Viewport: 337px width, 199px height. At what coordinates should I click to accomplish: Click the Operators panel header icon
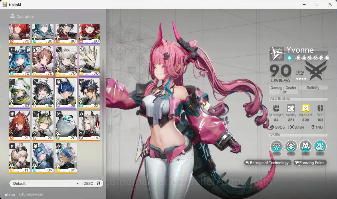[13, 16]
